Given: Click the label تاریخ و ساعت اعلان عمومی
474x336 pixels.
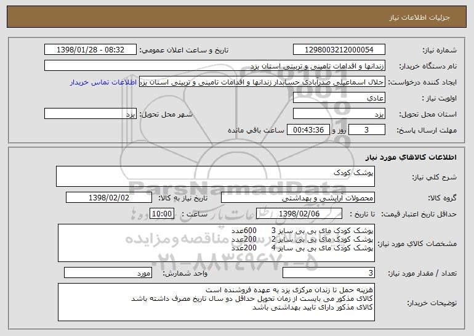Looking at the screenshot, I should point(184,51).
